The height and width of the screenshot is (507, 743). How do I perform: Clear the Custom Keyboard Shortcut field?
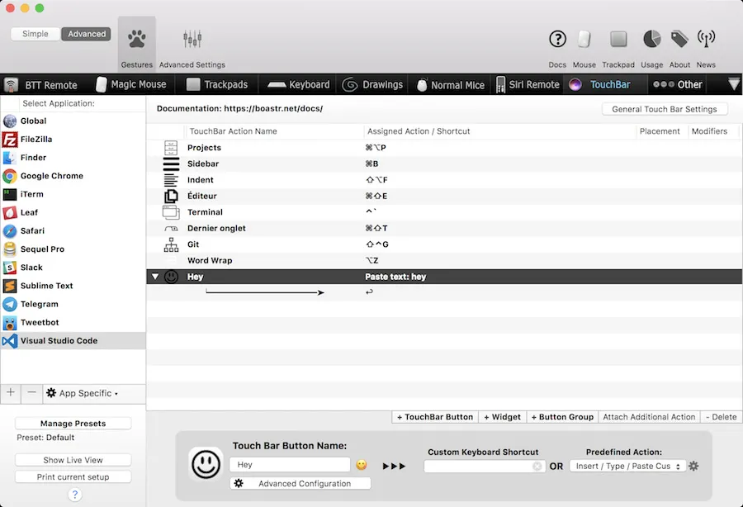[537, 467]
